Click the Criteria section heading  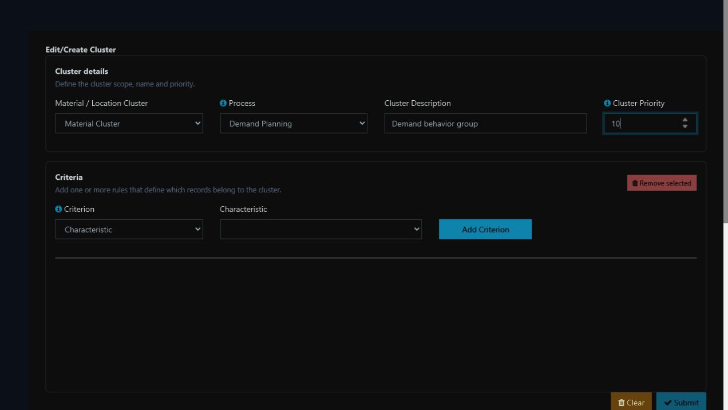[x=69, y=178]
